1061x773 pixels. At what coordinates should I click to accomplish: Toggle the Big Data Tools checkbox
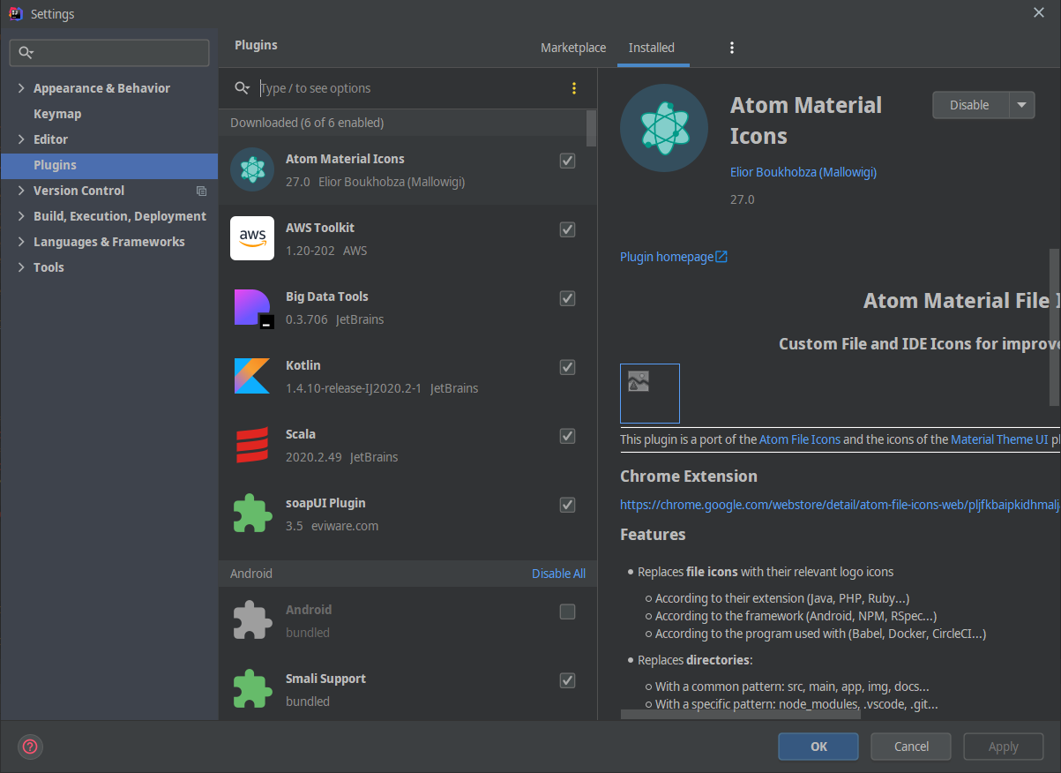pyautogui.click(x=568, y=298)
